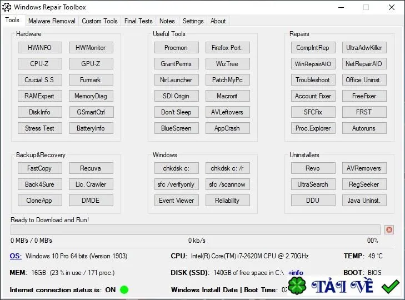Execute sfc /scannow
This screenshot has height=300, width=405.
pos(228,184)
